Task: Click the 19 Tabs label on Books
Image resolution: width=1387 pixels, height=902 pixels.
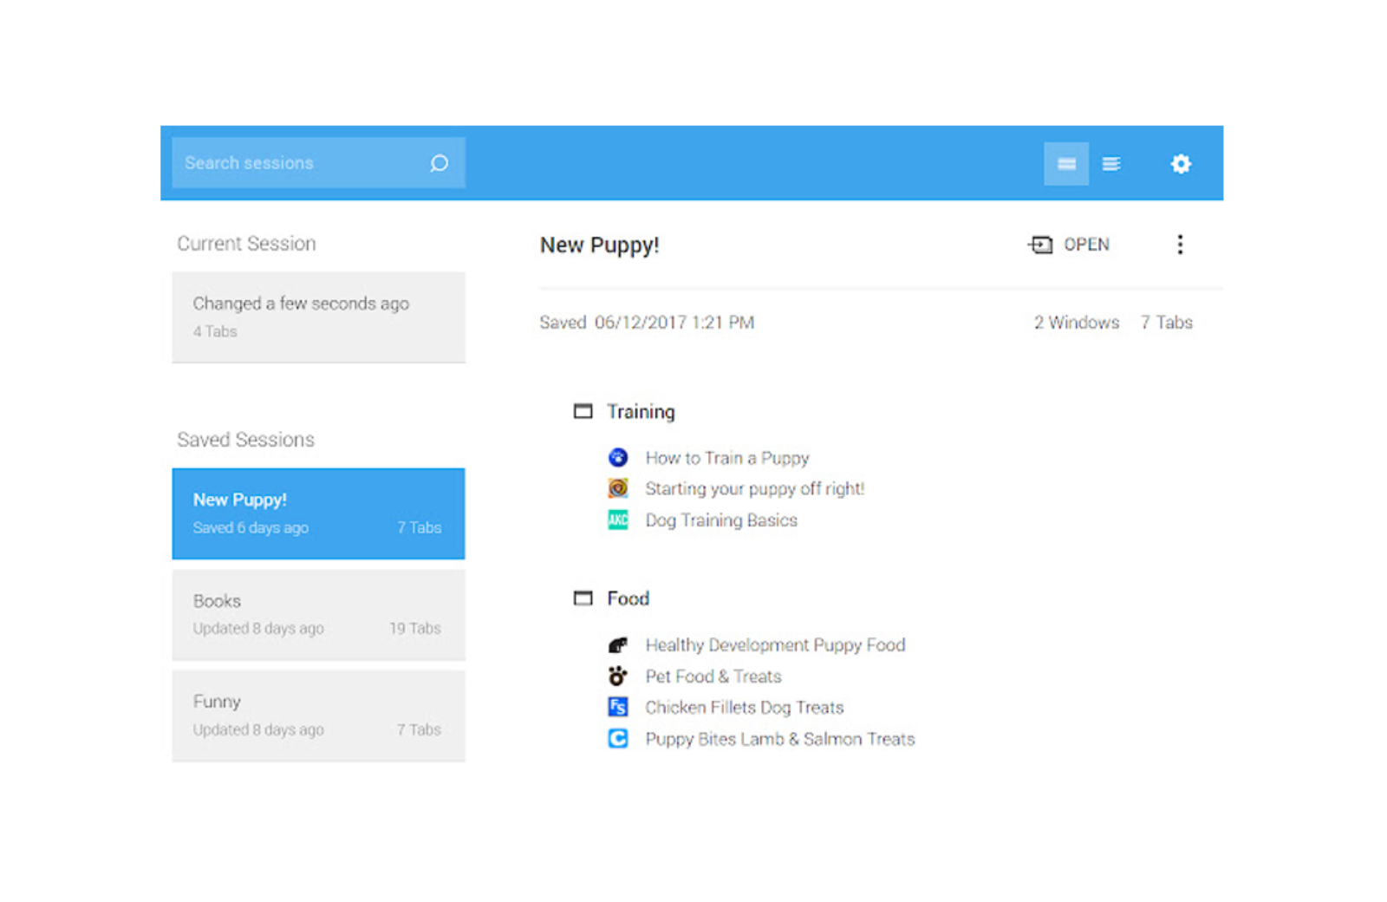Action: 414,628
